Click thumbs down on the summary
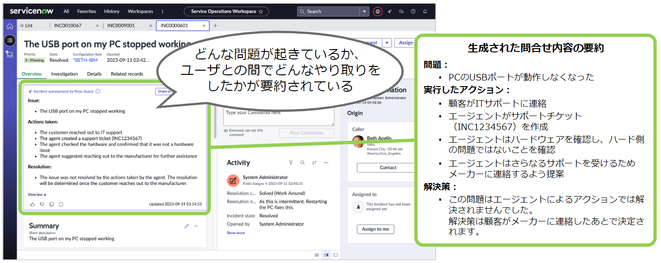This screenshot has width=661, height=263. 42,204
